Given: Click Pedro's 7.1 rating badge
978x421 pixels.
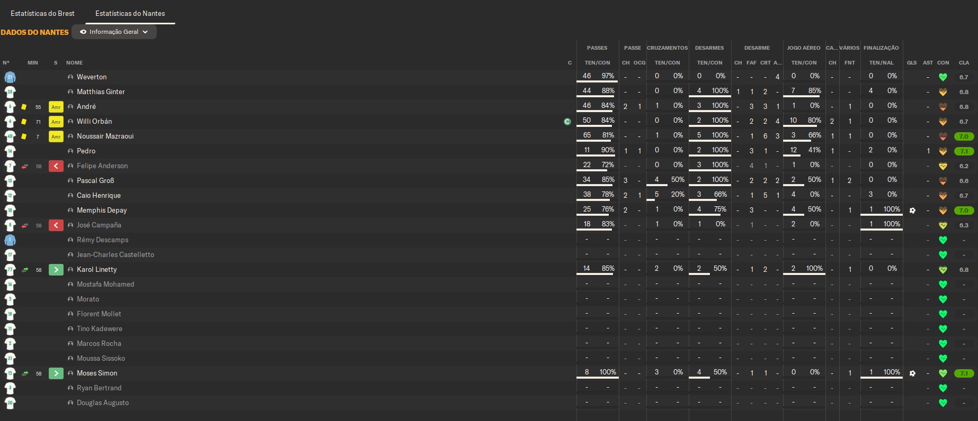Looking at the screenshot, I should coord(964,151).
